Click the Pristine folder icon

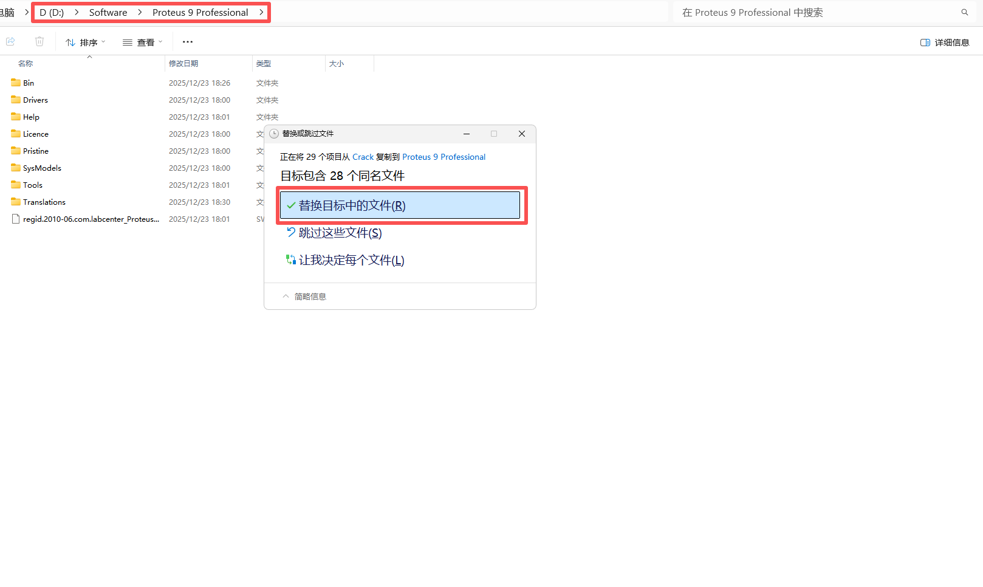pyautogui.click(x=16, y=151)
